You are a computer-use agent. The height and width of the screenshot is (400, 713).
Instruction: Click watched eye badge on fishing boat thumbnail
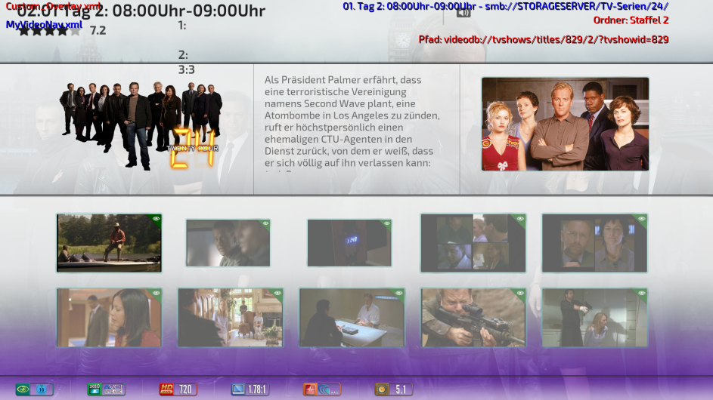pos(156,219)
